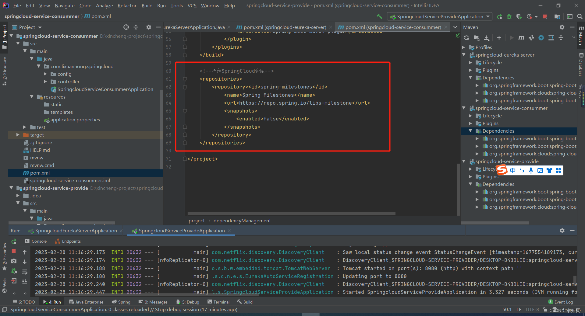Show hidden editor tabs chevron
This screenshot has height=316, width=585.
coord(455,27)
